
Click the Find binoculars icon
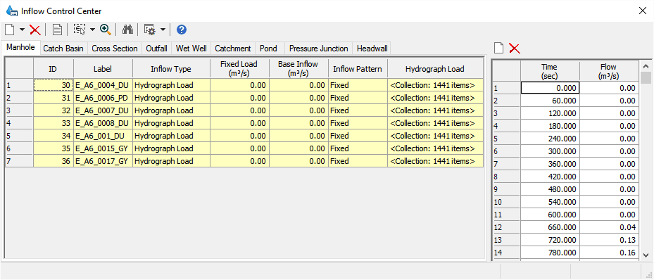[x=127, y=30]
